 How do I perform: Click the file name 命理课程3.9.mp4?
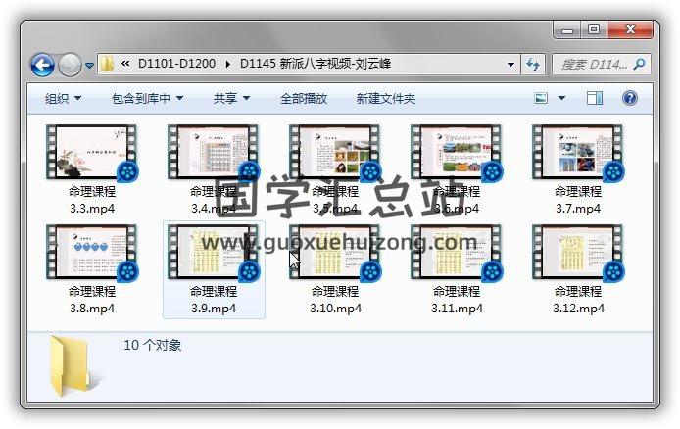[214, 300]
